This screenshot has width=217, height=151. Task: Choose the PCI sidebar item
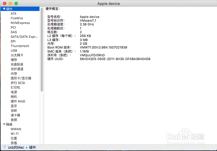[13, 27]
